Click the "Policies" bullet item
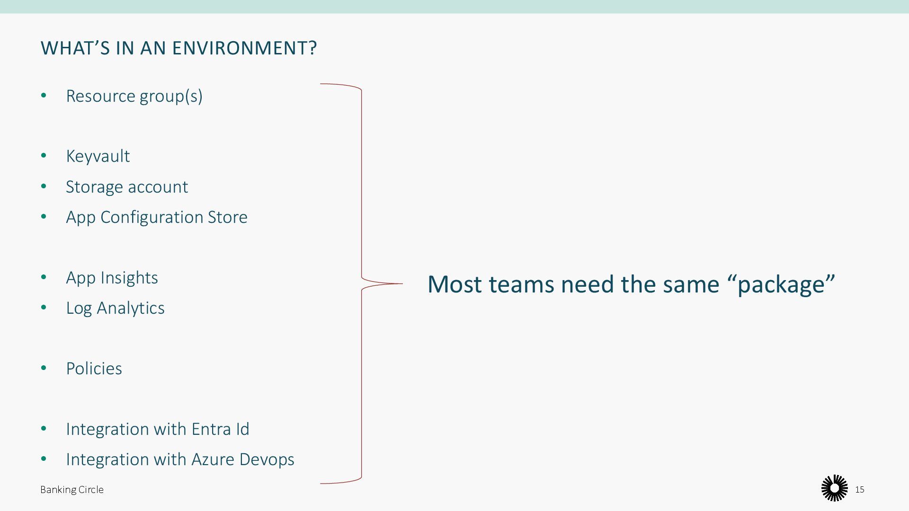The image size is (909, 511). point(94,369)
